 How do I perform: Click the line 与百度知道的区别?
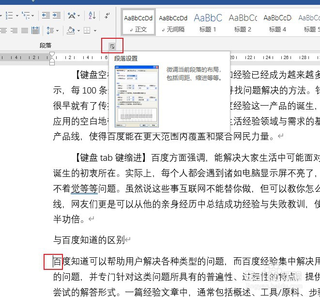(89, 240)
